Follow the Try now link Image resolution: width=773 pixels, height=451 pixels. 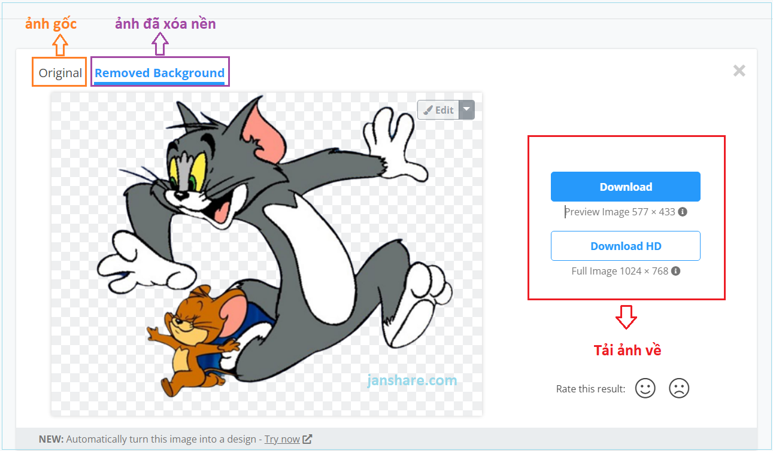(282, 439)
